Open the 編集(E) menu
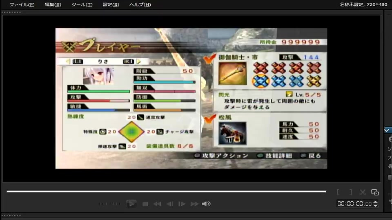This screenshot has height=220, width=392. (x=53, y=4)
